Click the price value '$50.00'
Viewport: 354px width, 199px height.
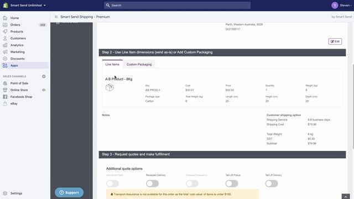pyautogui.click(x=230, y=90)
